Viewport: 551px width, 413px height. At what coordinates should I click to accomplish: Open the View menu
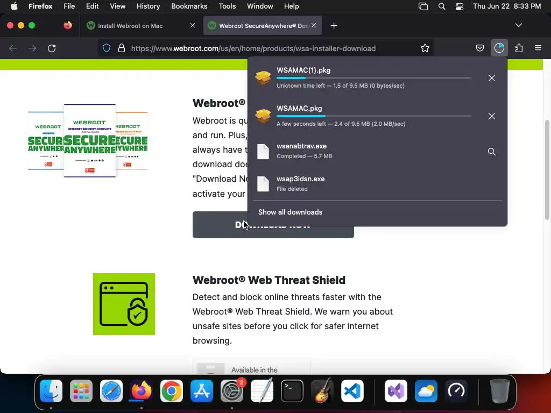coord(117,6)
